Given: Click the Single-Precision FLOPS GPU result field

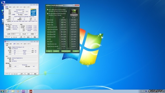Looking at the screenshot, I should click(x=63, y=27).
